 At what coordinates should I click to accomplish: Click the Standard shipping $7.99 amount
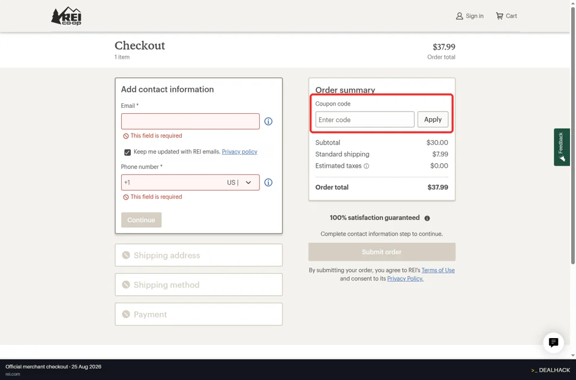440,155
